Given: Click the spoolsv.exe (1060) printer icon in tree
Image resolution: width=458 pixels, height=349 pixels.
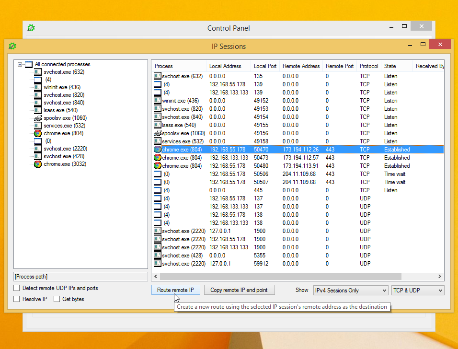Looking at the screenshot, I should [x=38, y=118].
